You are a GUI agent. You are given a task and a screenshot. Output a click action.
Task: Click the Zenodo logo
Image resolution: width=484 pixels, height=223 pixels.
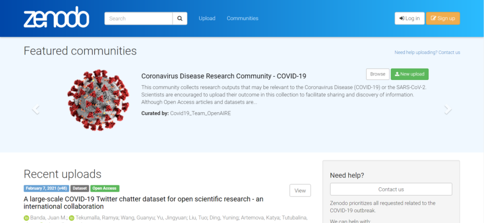point(56,17)
